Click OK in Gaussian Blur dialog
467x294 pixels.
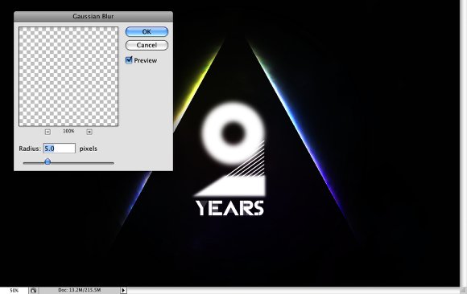click(x=147, y=32)
